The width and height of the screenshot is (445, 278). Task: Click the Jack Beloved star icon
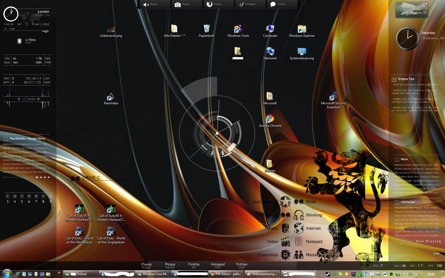click(285, 202)
